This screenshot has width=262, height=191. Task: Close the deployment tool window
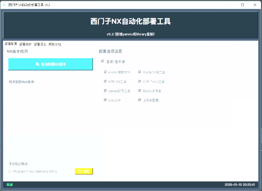coord(255,5)
